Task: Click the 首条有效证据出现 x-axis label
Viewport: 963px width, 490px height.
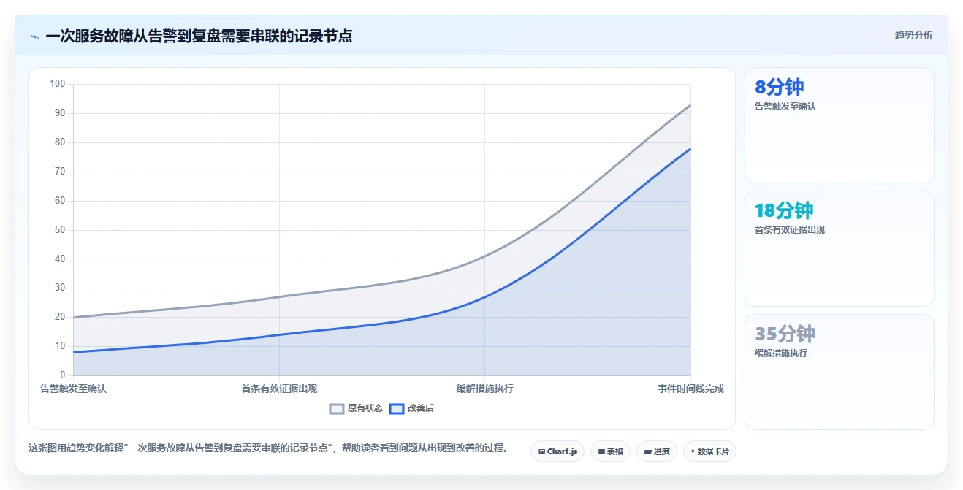Action: pos(279,388)
